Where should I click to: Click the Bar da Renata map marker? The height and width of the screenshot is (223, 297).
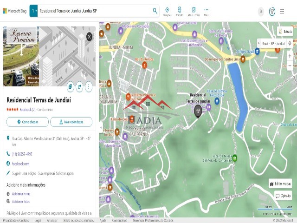point(144,65)
